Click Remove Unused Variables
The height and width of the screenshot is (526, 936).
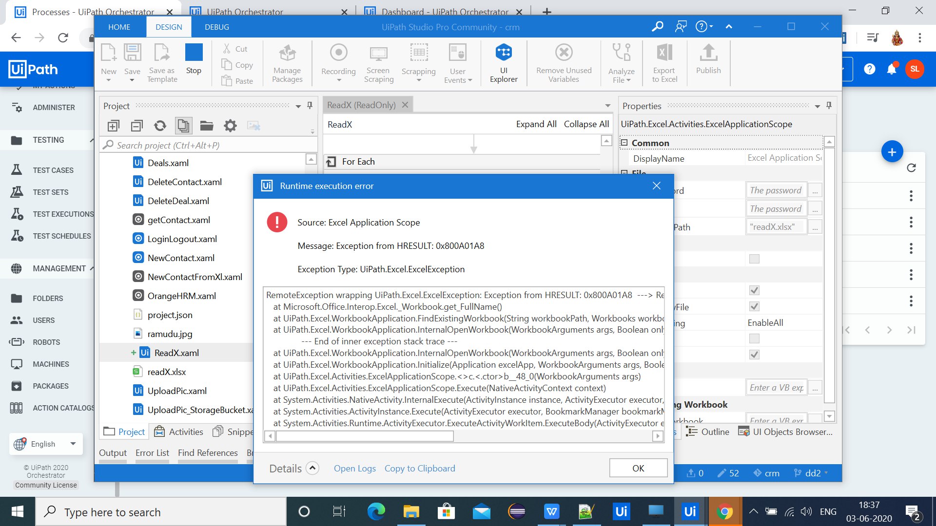click(x=564, y=63)
